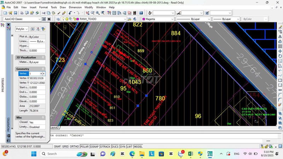Viewport: 283px width, 159px height.
Task: Click the Undo arrow icon
Action: point(70,13)
